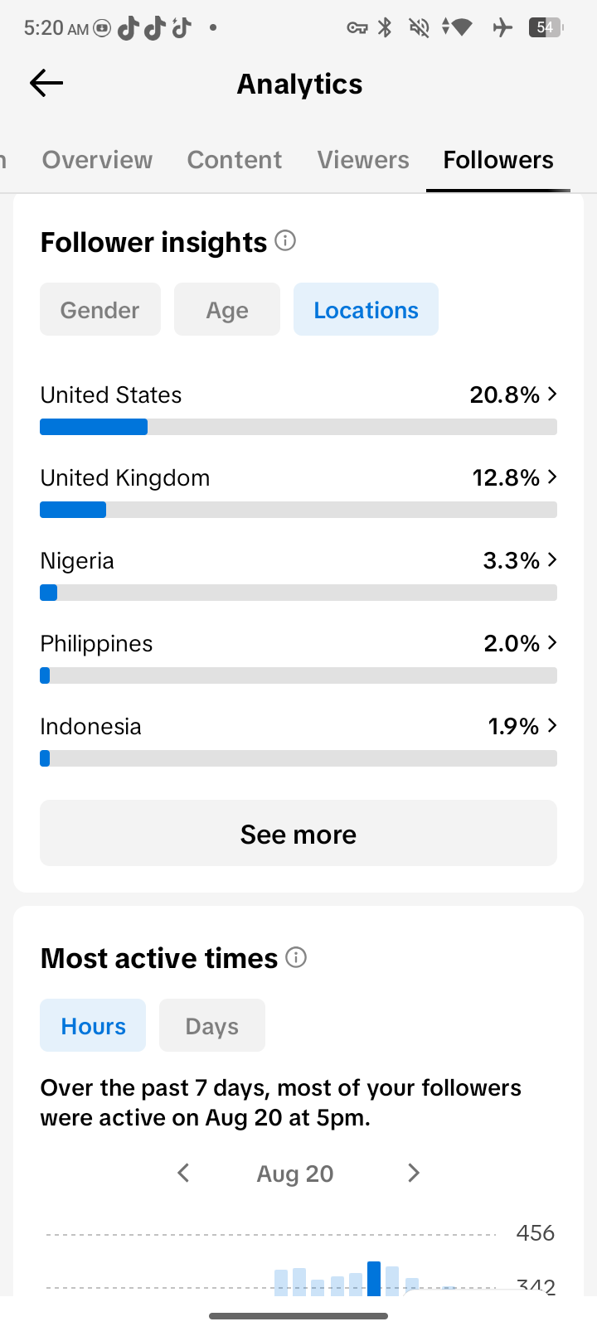
Task: Select the Age filter chip
Action: click(x=227, y=309)
